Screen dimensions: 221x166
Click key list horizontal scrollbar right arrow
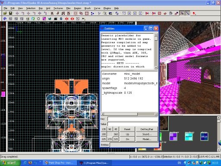coord(156,114)
